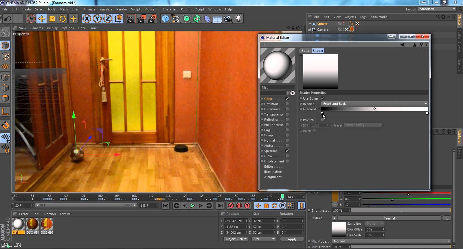
Task: Enable Texture mode in left toolbar
Action: coord(5,56)
